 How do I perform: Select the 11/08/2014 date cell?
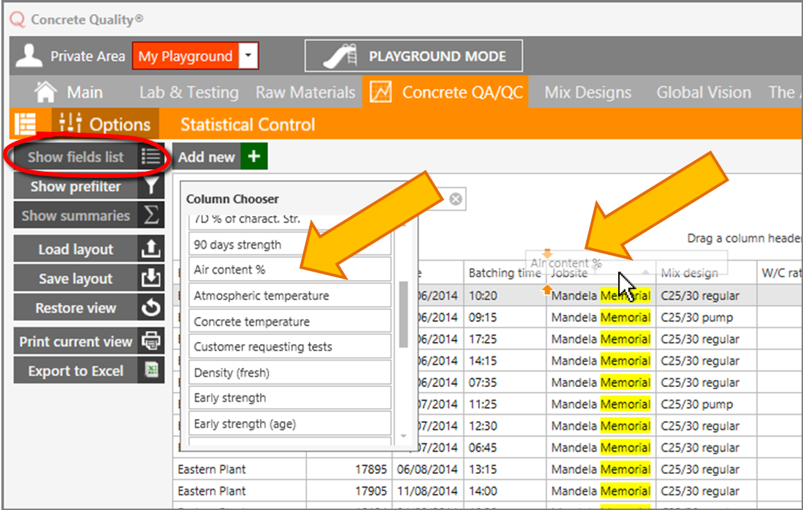coord(428,491)
